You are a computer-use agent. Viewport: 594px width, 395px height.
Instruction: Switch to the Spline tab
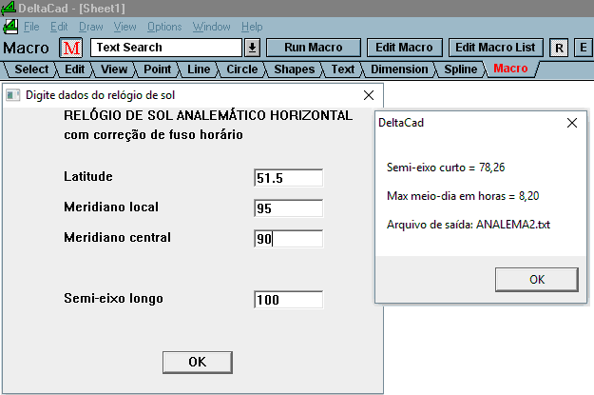click(x=461, y=69)
